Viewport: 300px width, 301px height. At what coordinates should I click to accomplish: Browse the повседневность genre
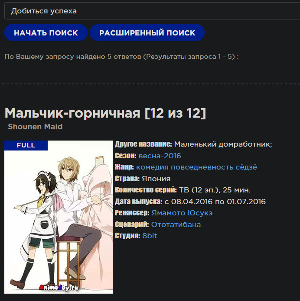coord(202,167)
